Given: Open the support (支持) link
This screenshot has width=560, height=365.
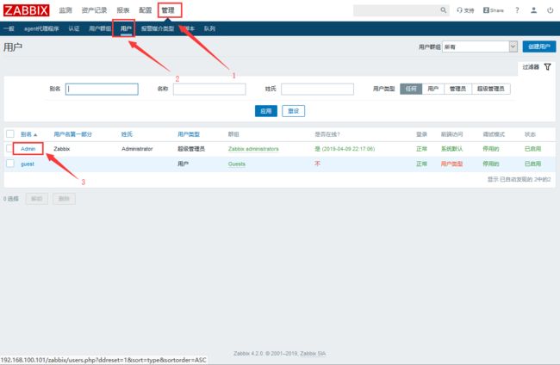Looking at the screenshot, I should (x=465, y=10).
